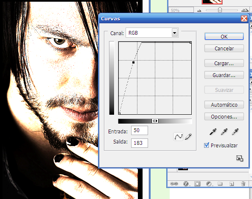Viewport: 252px width, 199px height.
Task: Expand the Curvas dialog size icon
Action: coord(240,158)
